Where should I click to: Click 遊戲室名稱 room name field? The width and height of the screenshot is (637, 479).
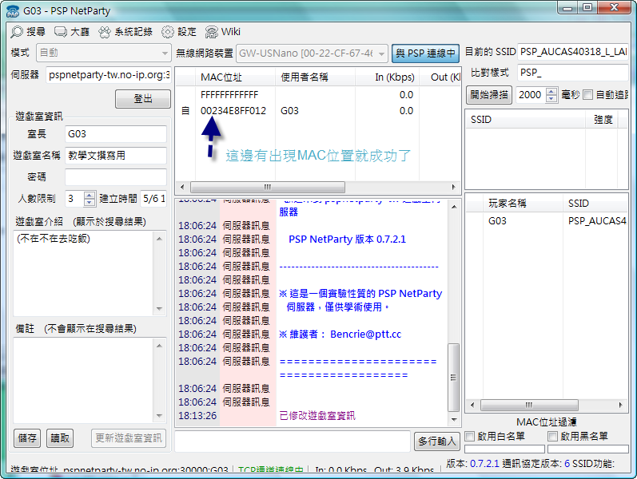coord(116,156)
